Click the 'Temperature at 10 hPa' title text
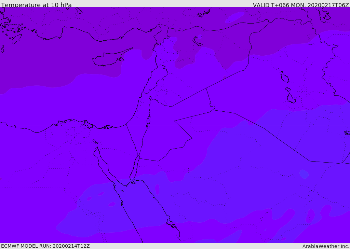 pos(36,4)
